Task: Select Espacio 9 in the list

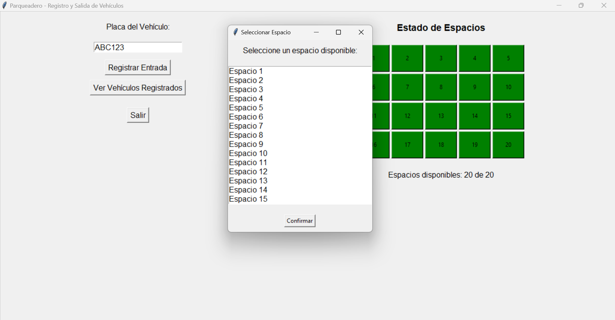Action: click(300, 144)
